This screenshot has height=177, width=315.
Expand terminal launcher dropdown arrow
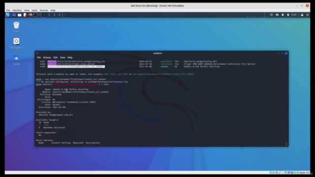pyautogui.click(x=39, y=15)
